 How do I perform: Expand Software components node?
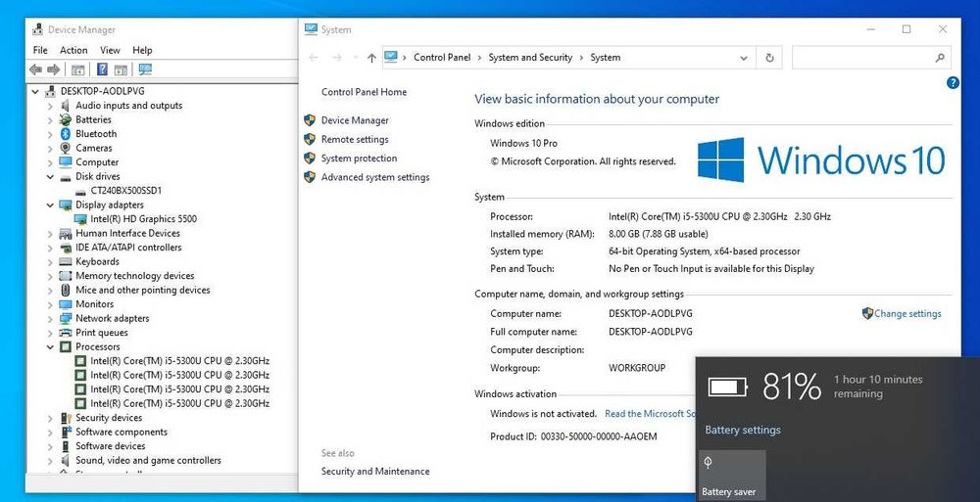(50, 433)
